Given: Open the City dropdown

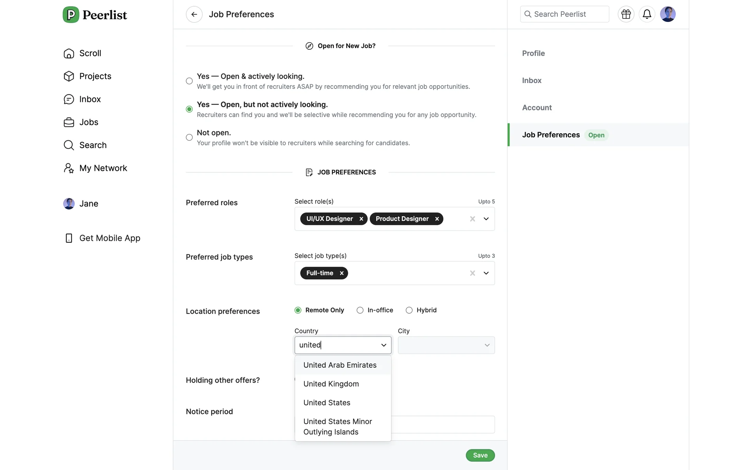Looking at the screenshot, I should (x=446, y=345).
